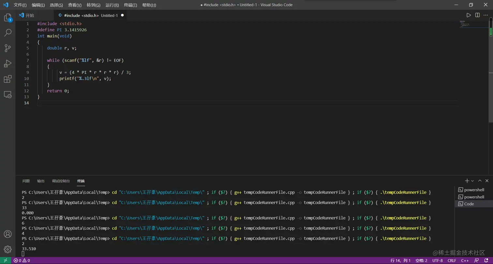Image resolution: width=493 pixels, height=264 pixels.
Task: Open the 终端(T) menu in menu bar
Action: click(130, 5)
